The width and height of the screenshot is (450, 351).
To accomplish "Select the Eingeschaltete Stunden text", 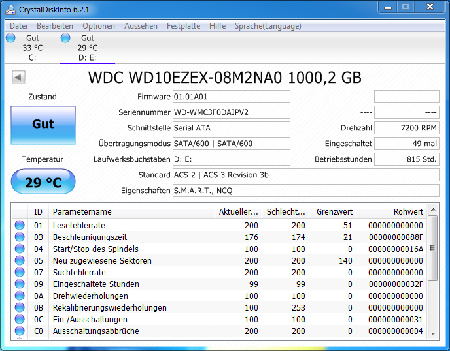I will pos(96,284).
